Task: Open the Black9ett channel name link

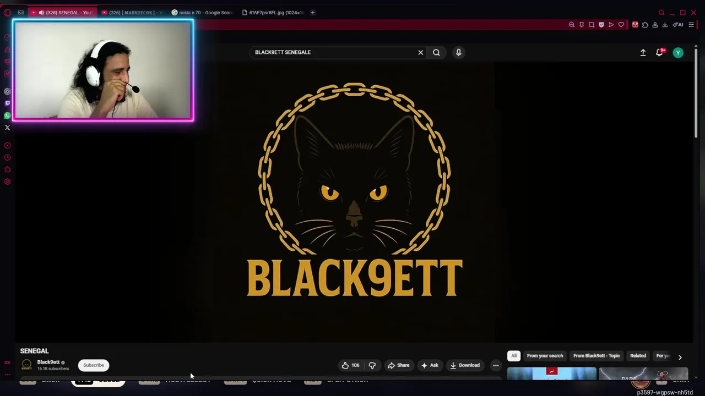Action: (x=48, y=362)
